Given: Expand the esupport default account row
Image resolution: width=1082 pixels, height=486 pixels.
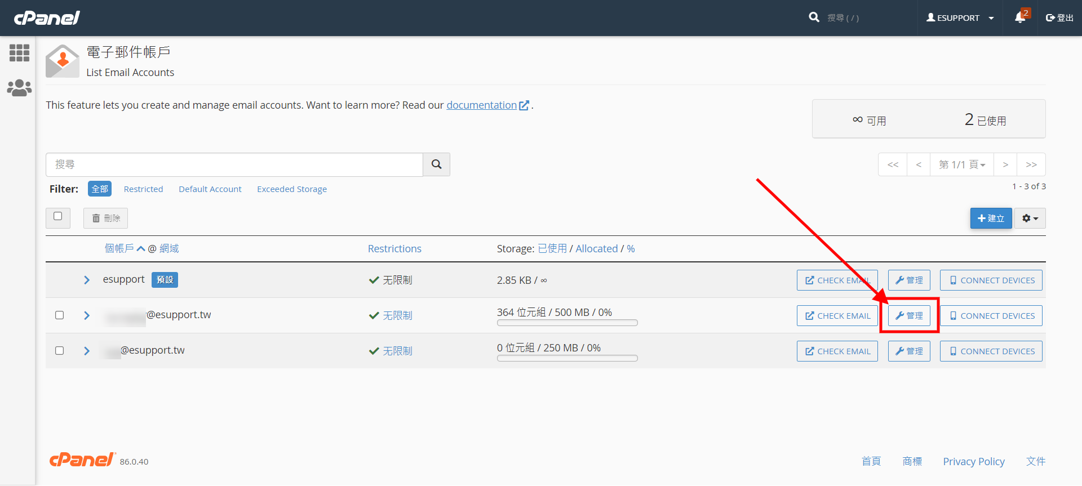Looking at the screenshot, I should (87, 280).
